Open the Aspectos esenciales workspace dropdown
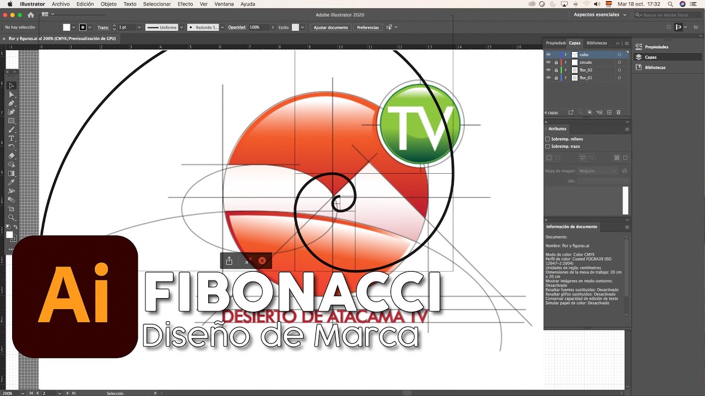Image resolution: width=705 pixels, height=396 pixels. [600, 15]
